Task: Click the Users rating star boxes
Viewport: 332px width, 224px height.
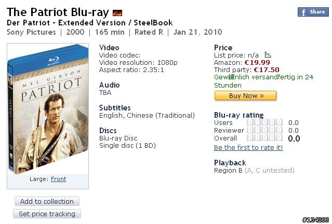Action: point(264,122)
